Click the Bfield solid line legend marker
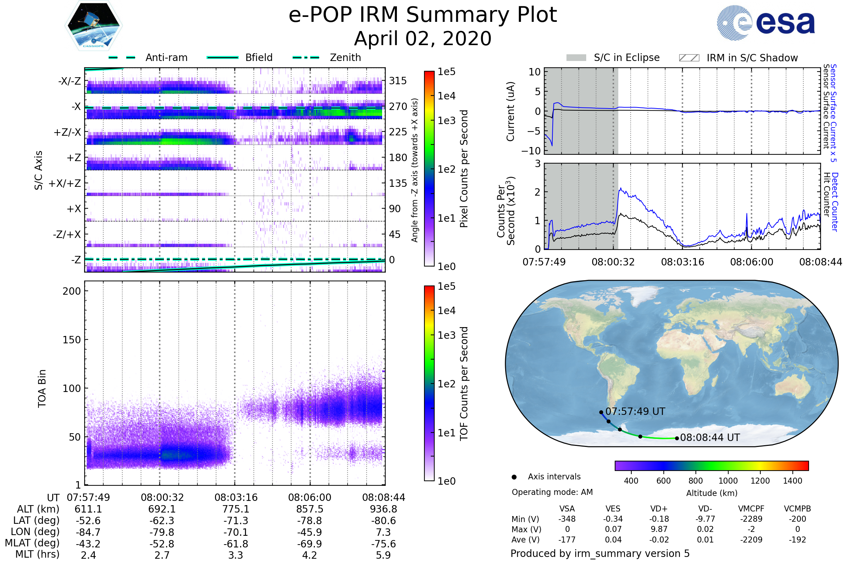The width and height of the screenshot is (846, 564). click(x=222, y=57)
